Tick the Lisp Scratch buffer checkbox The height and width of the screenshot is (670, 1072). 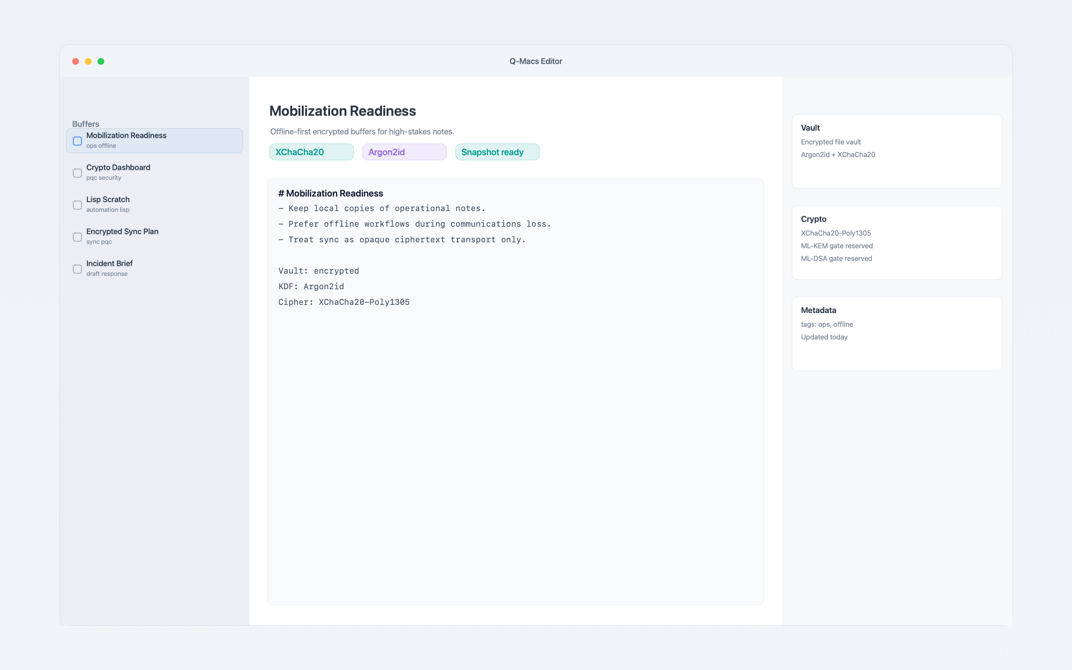[x=77, y=205]
